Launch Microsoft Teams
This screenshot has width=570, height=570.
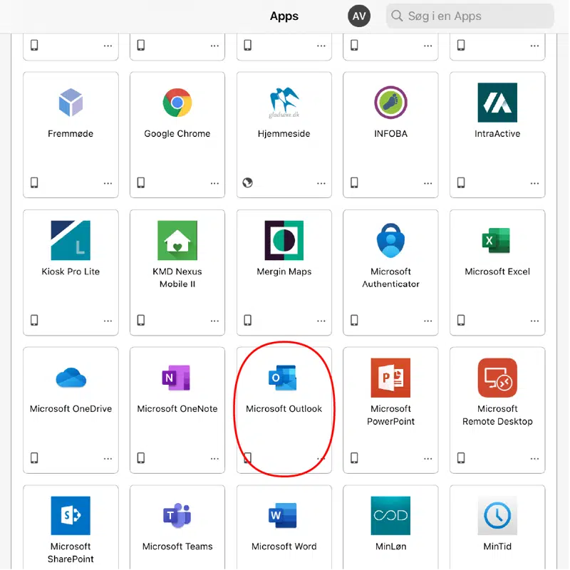[x=177, y=514]
